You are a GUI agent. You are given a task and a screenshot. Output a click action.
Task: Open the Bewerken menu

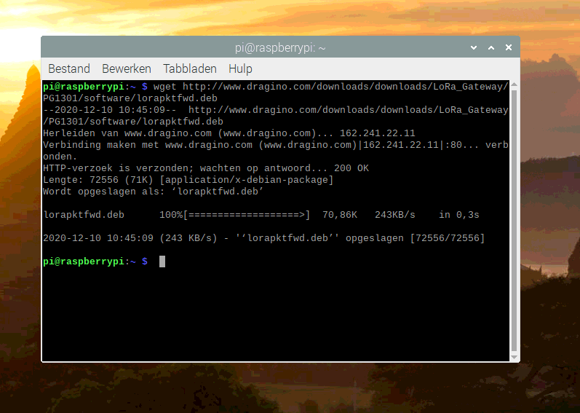127,68
